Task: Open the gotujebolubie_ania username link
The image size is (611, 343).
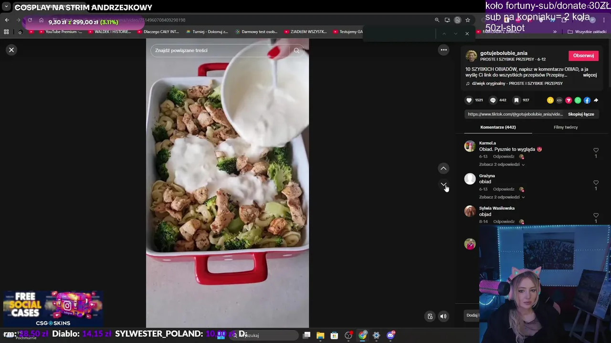Action: pyautogui.click(x=504, y=53)
